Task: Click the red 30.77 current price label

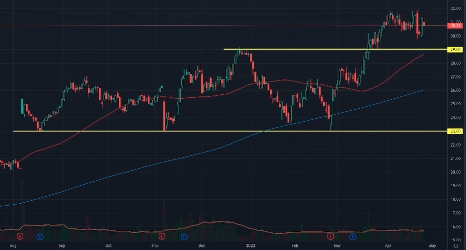Action: (455, 25)
